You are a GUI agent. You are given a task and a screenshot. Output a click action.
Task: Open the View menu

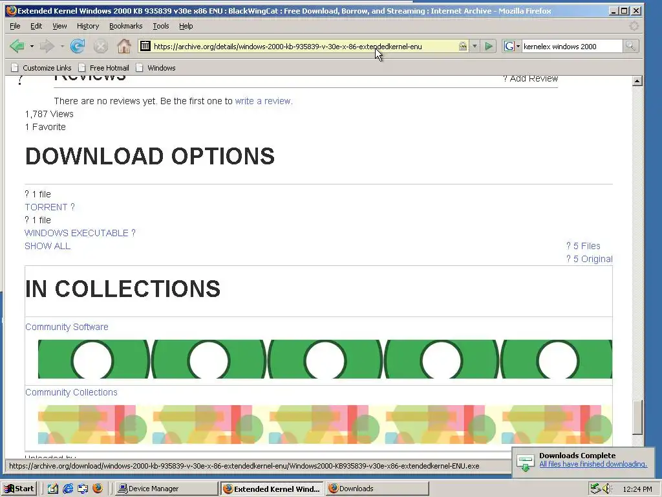(x=59, y=26)
